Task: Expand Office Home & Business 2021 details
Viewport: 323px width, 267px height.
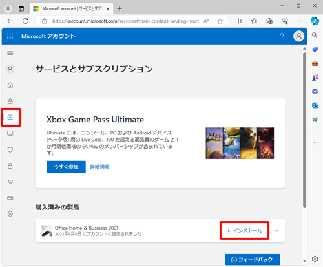Action: click(x=277, y=231)
